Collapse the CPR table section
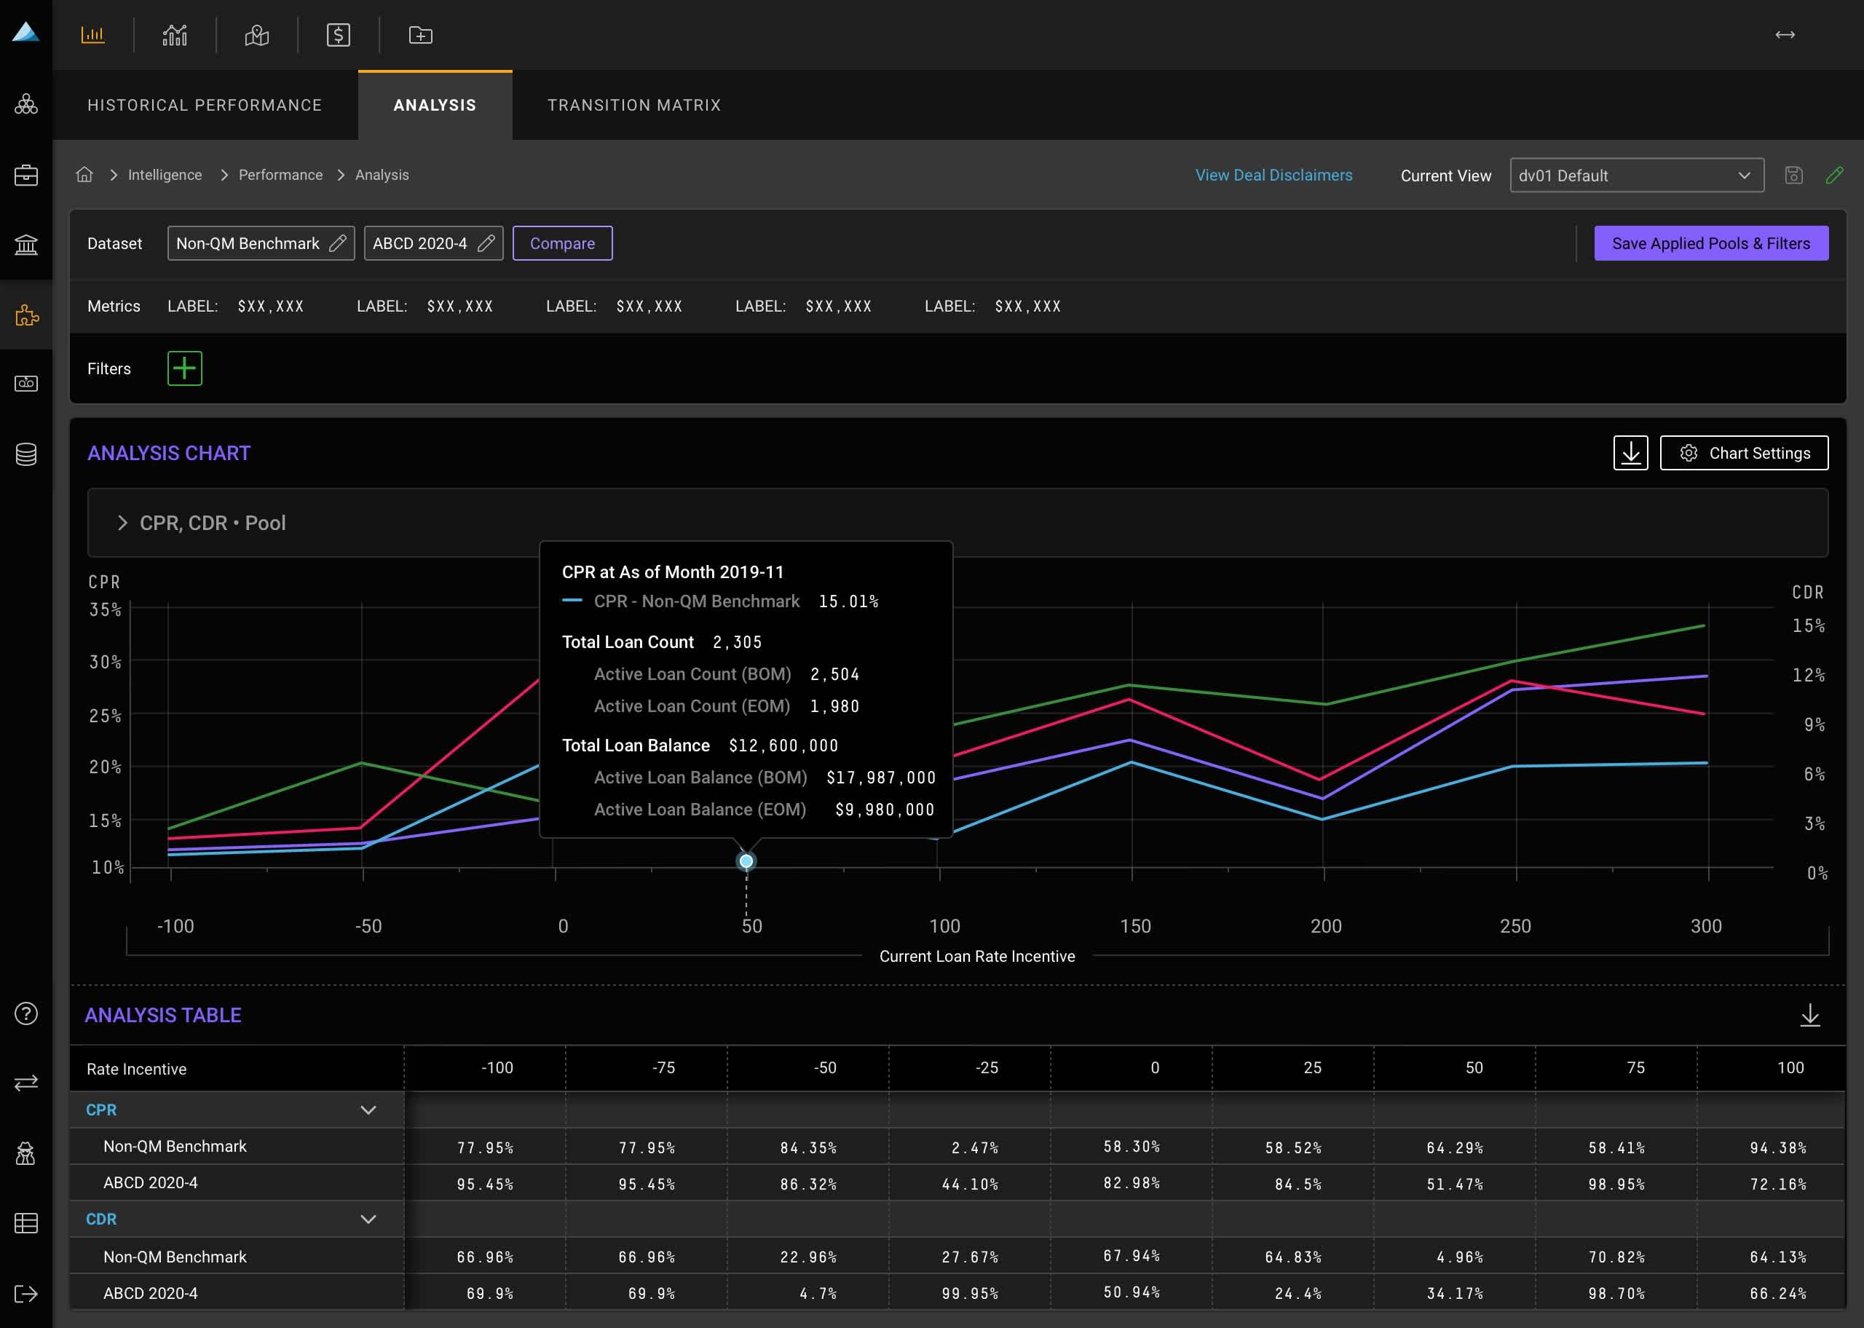Screen dimensions: 1864x1328 point(368,1110)
